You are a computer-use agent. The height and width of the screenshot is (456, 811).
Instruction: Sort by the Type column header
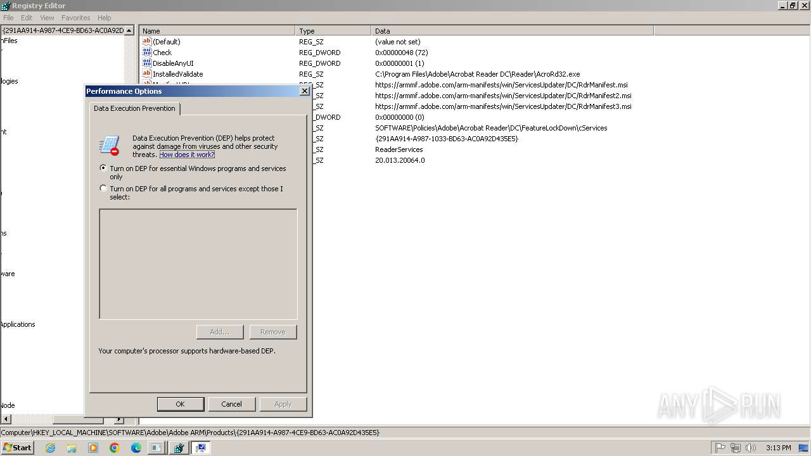333,30
